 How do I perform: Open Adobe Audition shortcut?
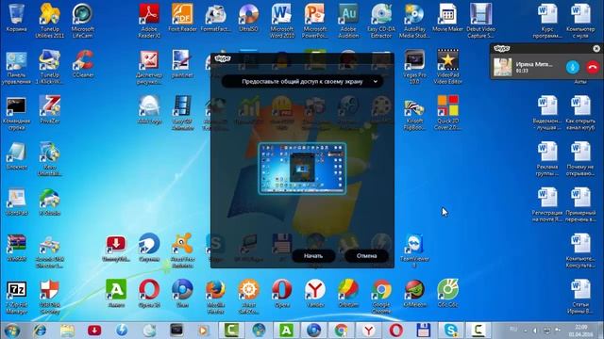coord(348,21)
